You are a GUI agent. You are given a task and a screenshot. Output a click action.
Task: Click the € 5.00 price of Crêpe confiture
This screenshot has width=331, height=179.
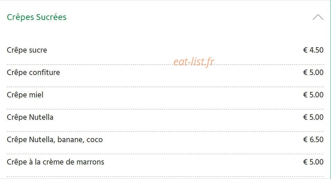point(313,72)
